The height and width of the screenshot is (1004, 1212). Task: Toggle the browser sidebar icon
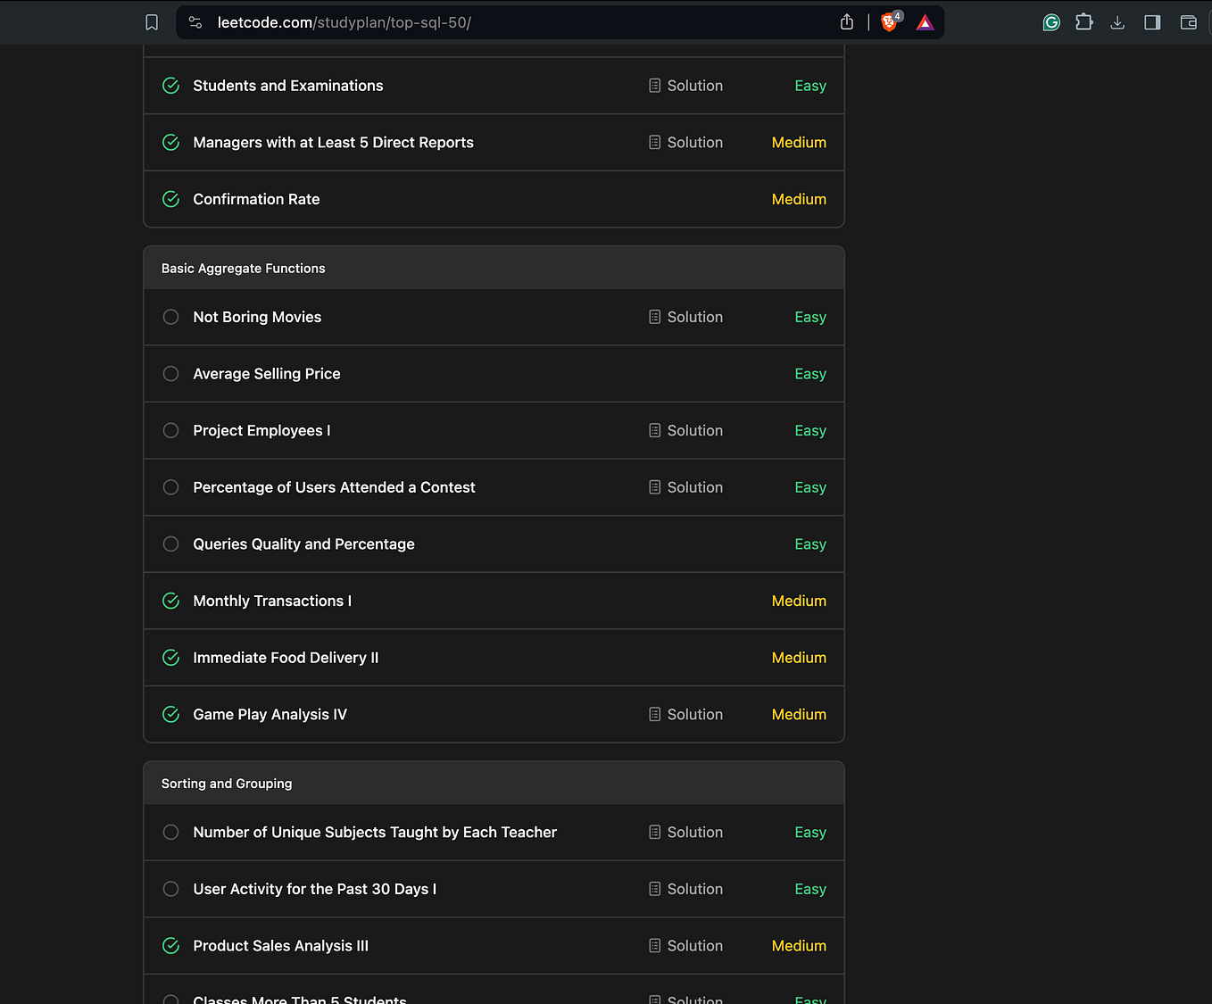click(x=1151, y=21)
